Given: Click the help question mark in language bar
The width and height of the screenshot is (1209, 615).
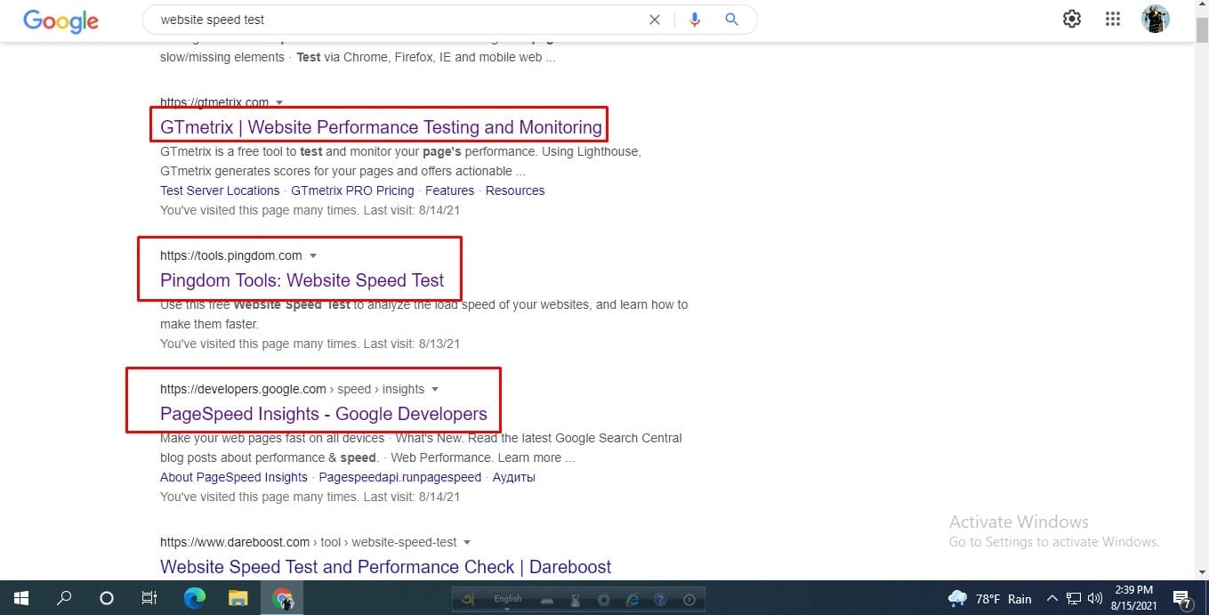Looking at the screenshot, I should pos(660,599).
